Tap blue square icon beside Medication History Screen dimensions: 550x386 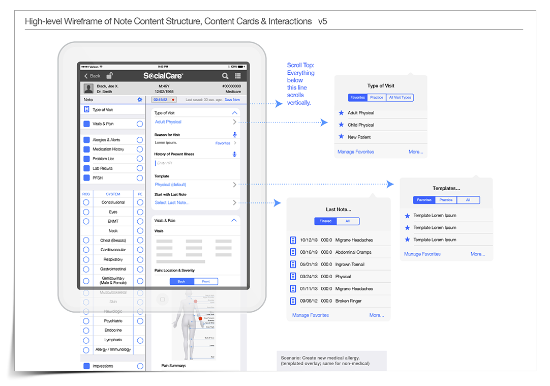86,149
